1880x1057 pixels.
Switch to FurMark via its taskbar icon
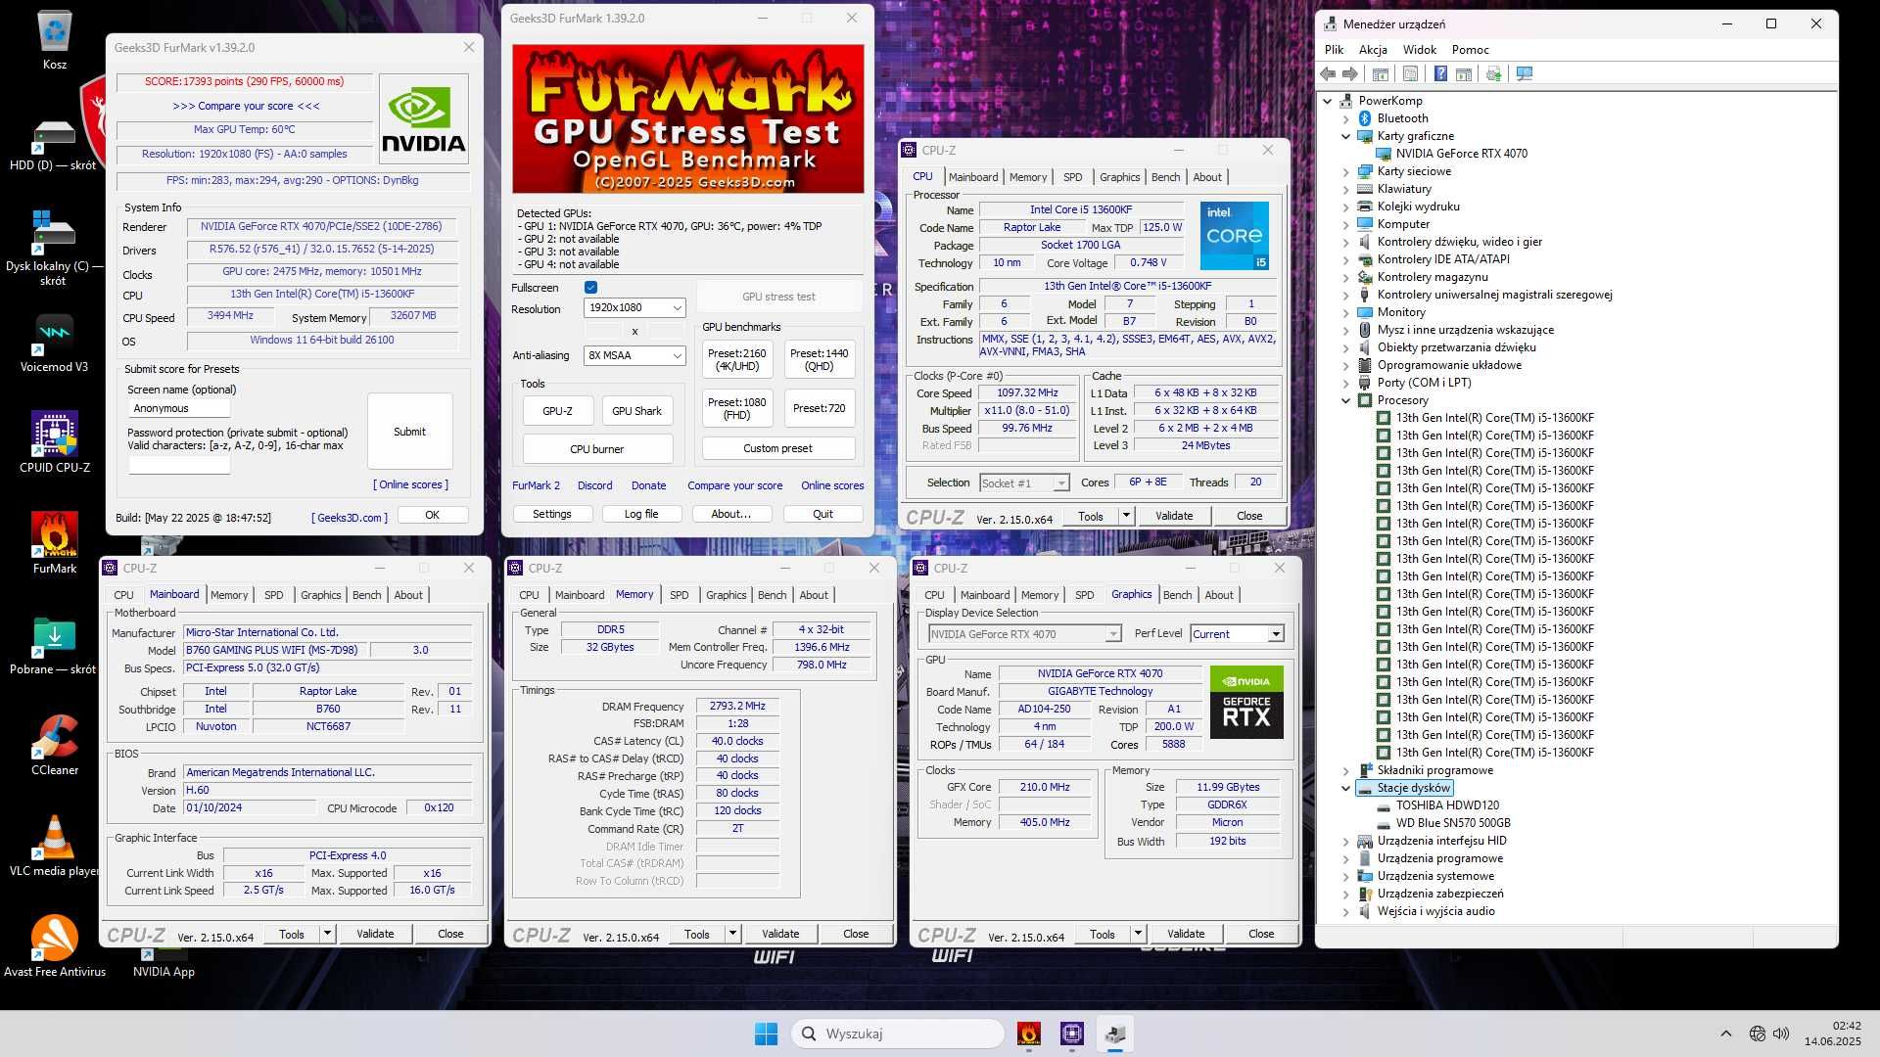tap(1028, 1034)
